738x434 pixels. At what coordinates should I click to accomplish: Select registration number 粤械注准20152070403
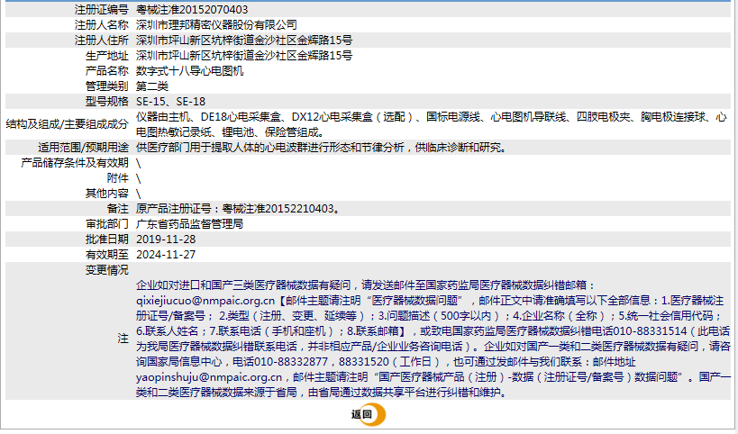click(192, 9)
